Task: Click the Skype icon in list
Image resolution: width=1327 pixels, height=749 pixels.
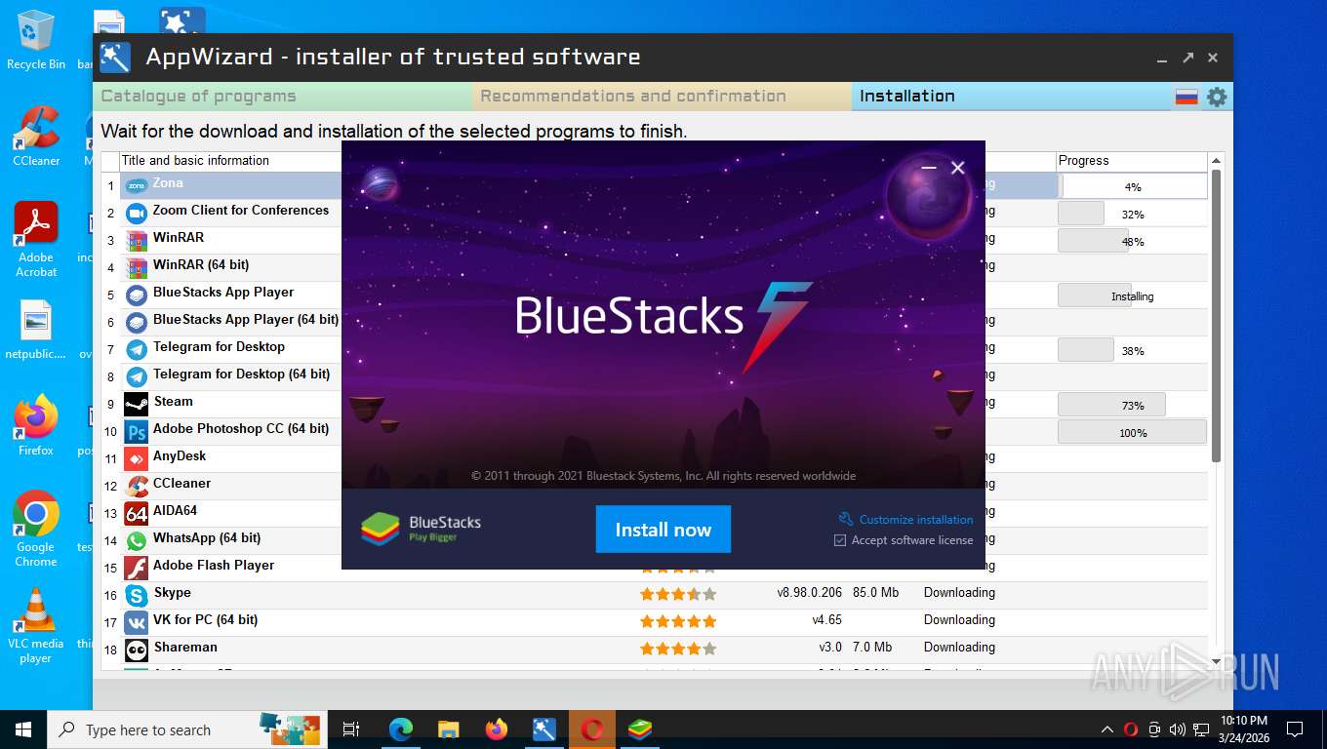Action: point(137,595)
